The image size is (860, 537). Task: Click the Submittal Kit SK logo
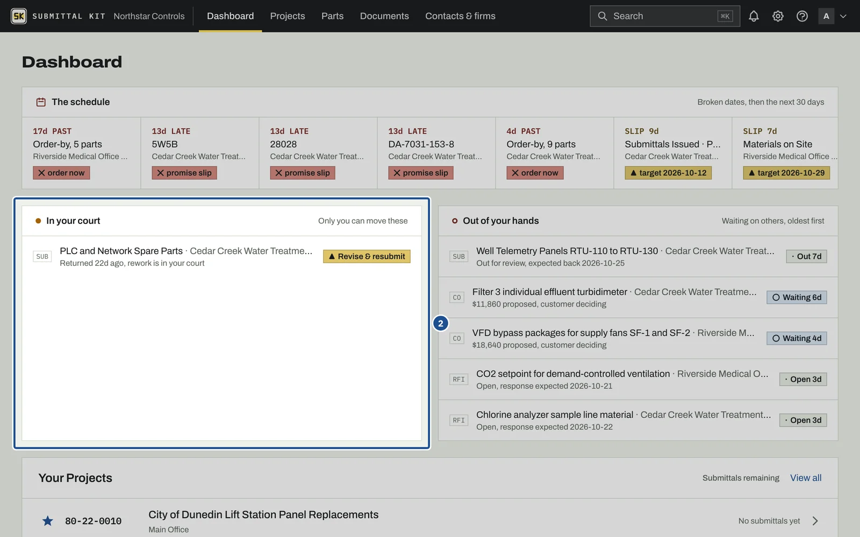coord(19,16)
